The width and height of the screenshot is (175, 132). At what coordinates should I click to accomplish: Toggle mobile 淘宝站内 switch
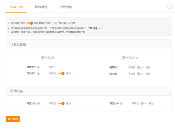point(61,104)
